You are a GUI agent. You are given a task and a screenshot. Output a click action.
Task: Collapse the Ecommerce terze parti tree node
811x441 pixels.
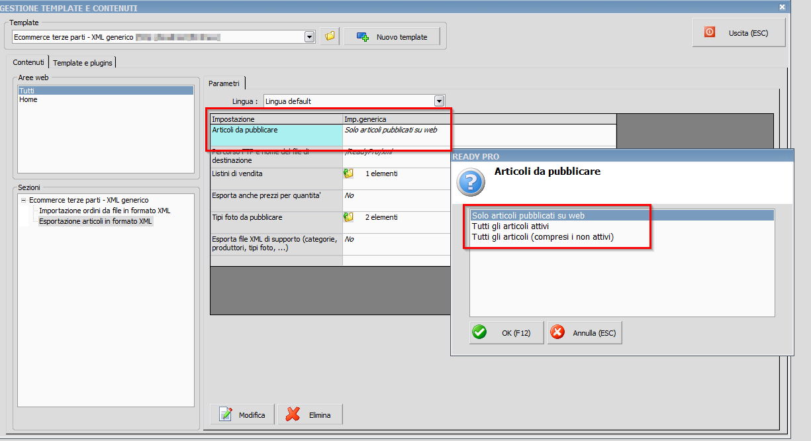tap(23, 200)
